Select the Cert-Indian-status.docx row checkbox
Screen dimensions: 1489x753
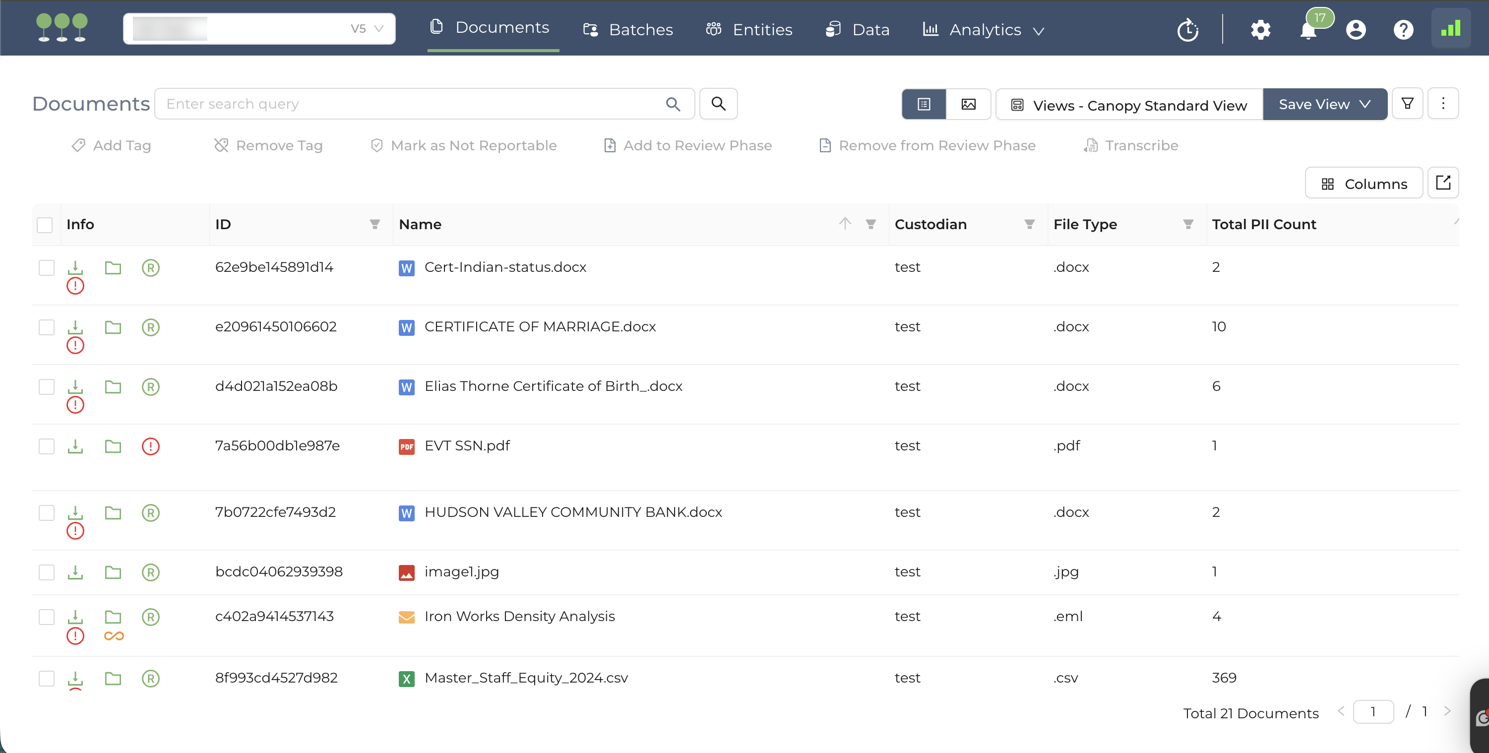[x=46, y=267]
